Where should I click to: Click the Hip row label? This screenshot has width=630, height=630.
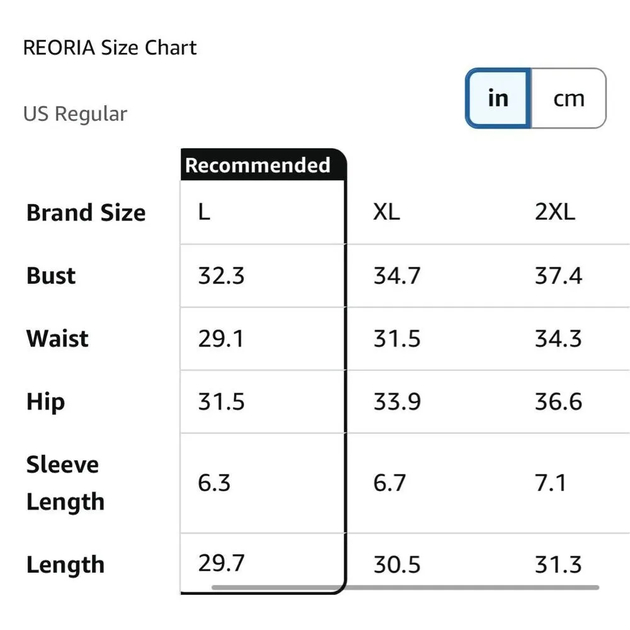(x=45, y=402)
